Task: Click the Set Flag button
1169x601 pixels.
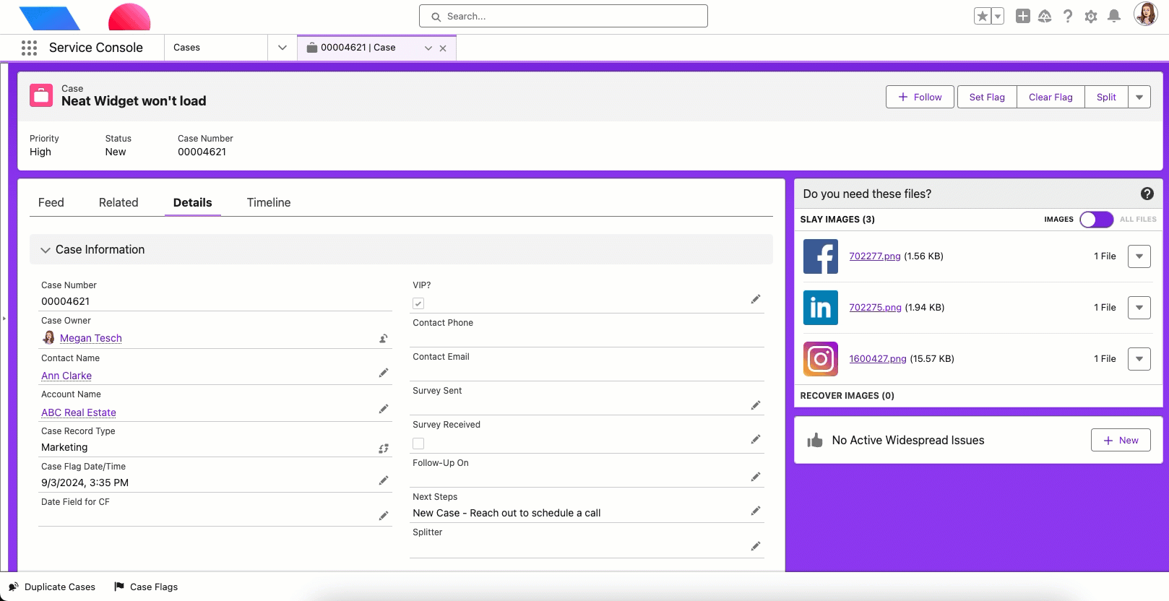Action: click(987, 97)
